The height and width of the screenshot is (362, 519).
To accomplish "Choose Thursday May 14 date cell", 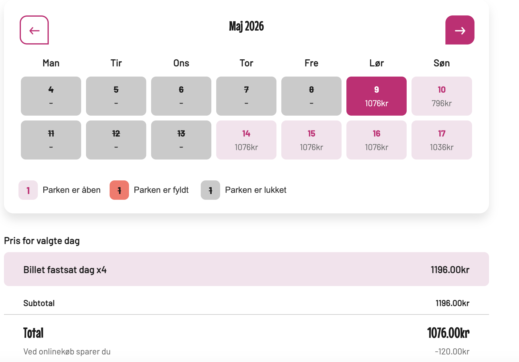I will 246,140.
